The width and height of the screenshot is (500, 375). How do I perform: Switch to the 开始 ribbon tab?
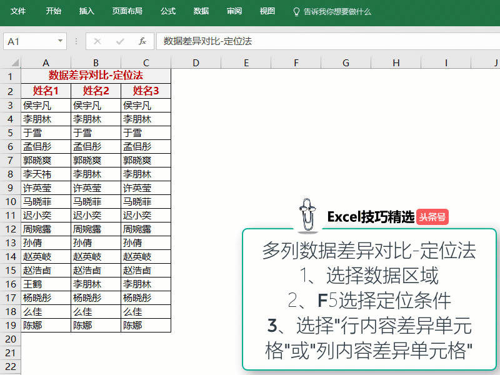point(53,11)
